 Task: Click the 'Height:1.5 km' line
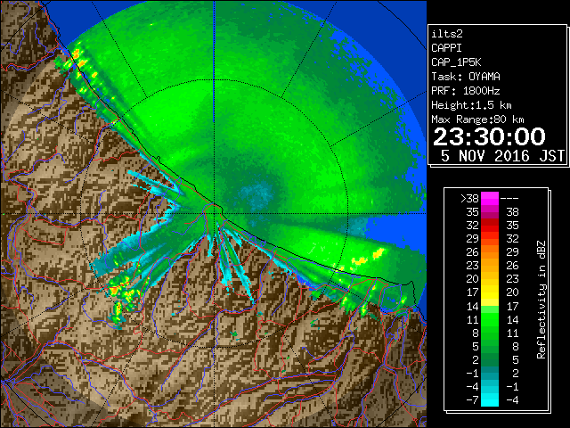(x=471, y=105)
